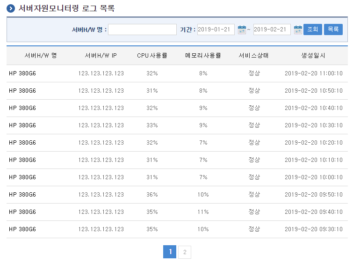The height and width of the screenshot is (263, 353).
Task: Click the 조회 search button
Action: (312, 29)
